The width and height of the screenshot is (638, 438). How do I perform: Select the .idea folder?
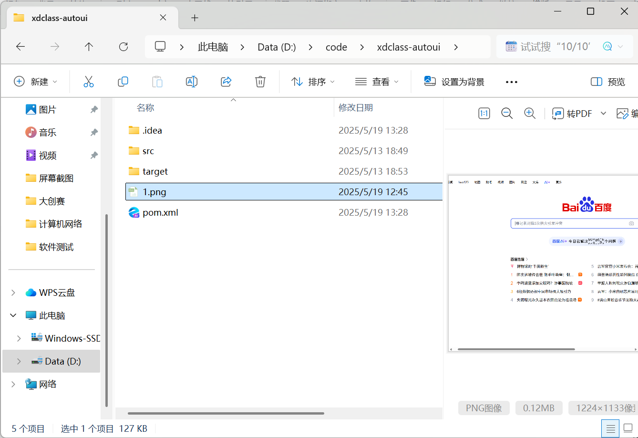click(x=284, y=130)
